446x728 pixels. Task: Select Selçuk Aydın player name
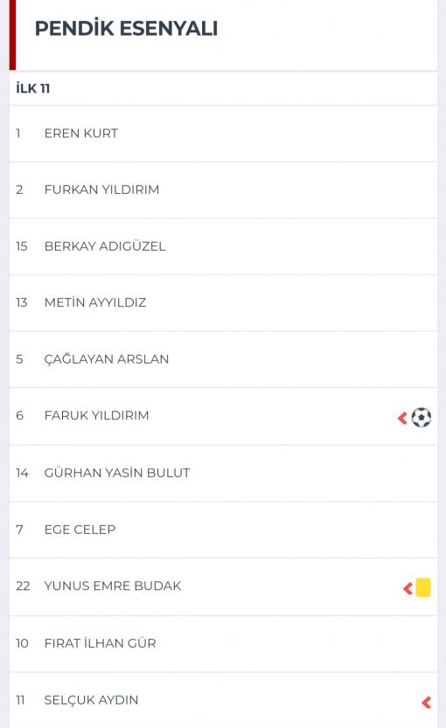point(91,700)
